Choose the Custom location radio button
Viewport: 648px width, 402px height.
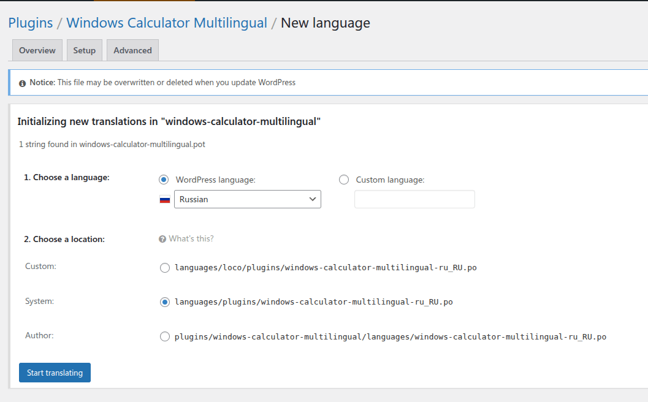tap(164, 268)
